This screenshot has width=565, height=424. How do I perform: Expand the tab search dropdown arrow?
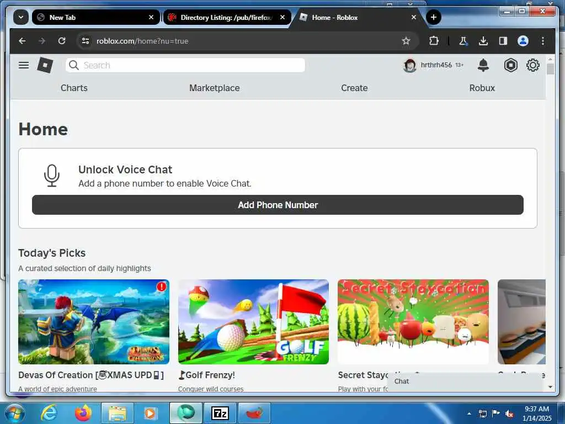(x=21, y=17)
